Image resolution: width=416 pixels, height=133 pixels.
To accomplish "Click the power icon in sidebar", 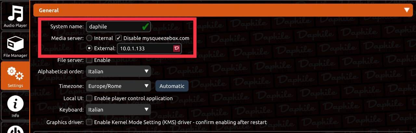I will coord(15,128).
